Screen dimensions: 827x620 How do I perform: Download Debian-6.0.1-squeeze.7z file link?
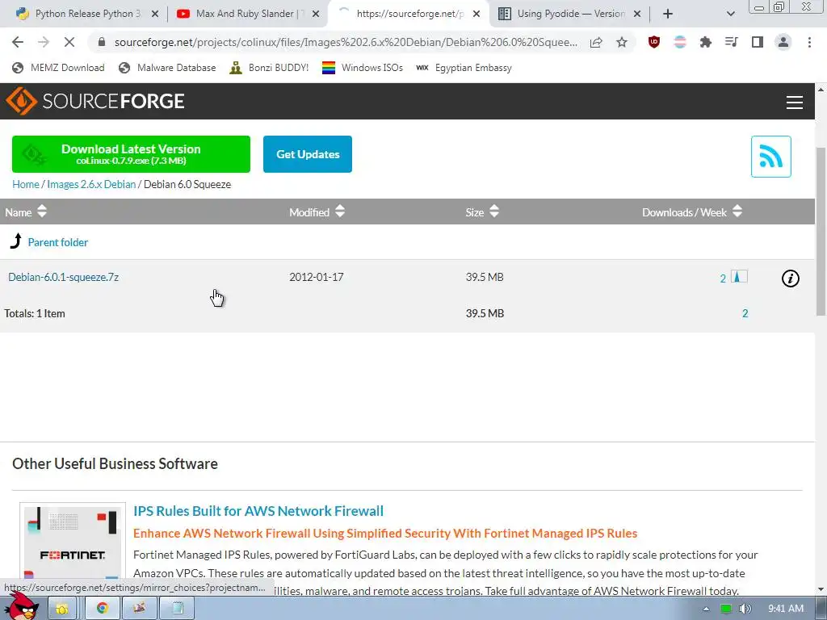(x=63, y=277)
